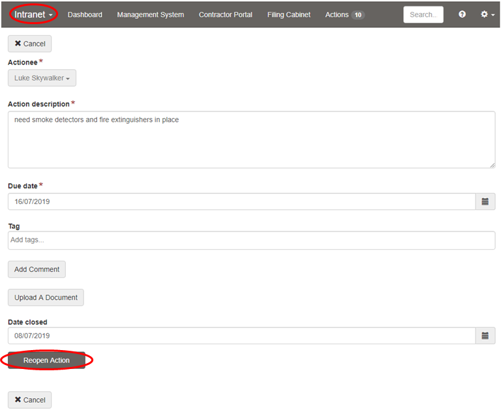Open the Management System menu item
This screenshot has width=503, height=412.
[150, 15]
